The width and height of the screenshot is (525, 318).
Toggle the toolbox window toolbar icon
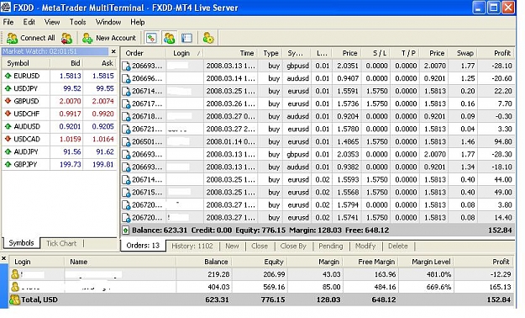186,38
